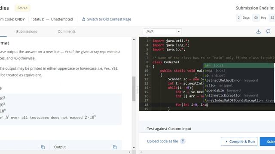Click the 'while(t-->0){' code line

(x=180, y=88)
